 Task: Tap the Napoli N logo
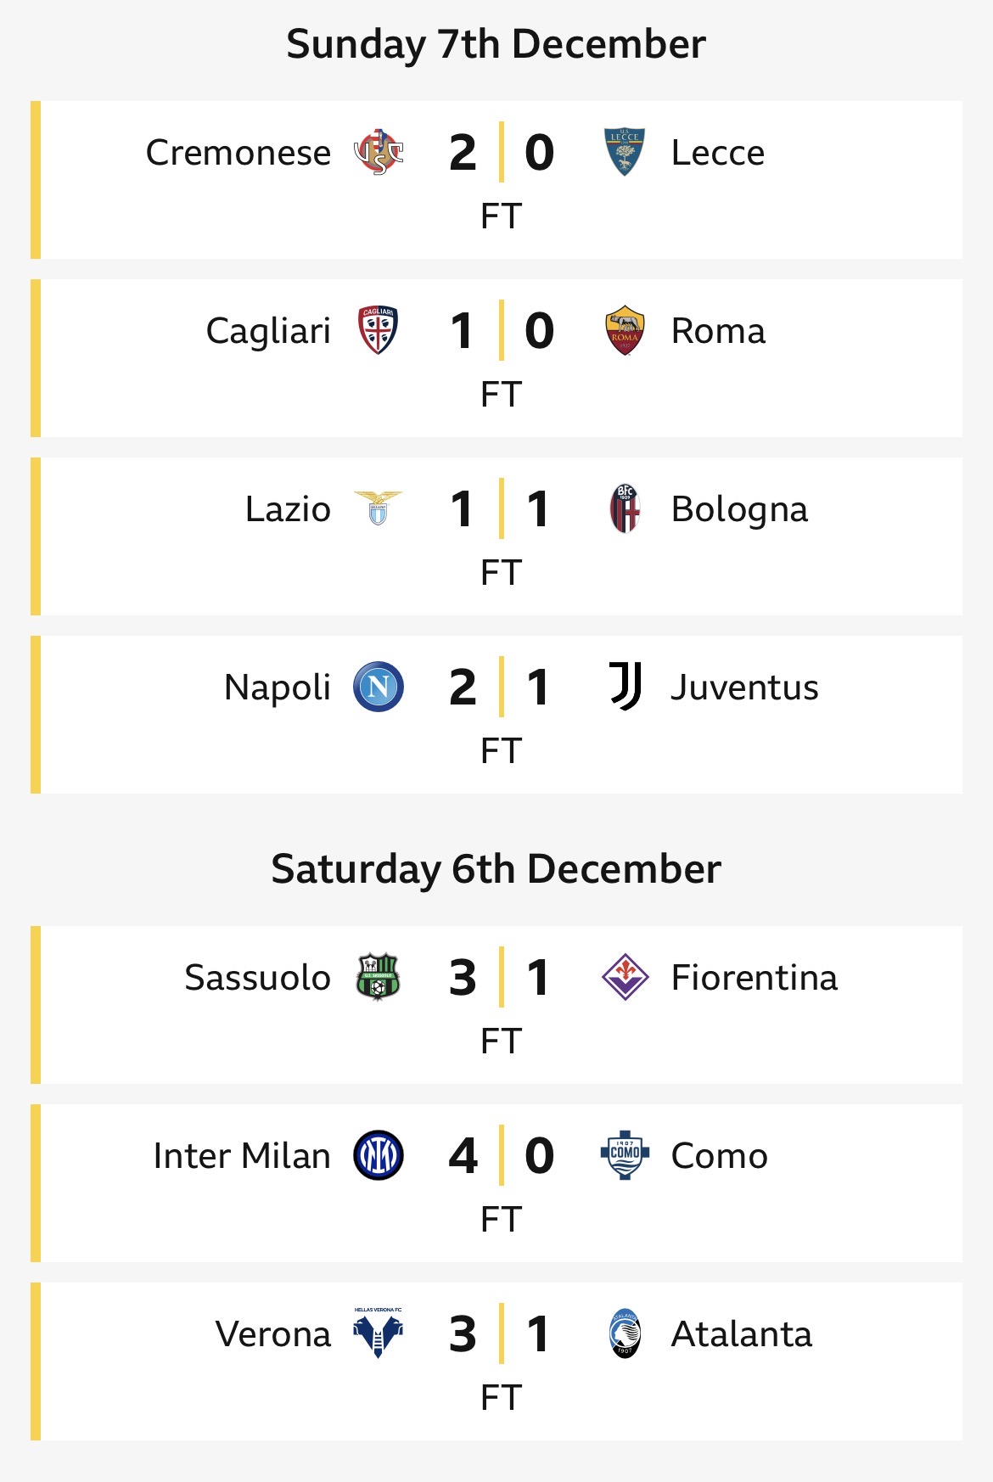[x=379, y=687]
